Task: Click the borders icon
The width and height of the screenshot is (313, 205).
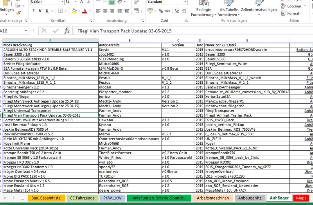Action: click(x=61, y=11)
